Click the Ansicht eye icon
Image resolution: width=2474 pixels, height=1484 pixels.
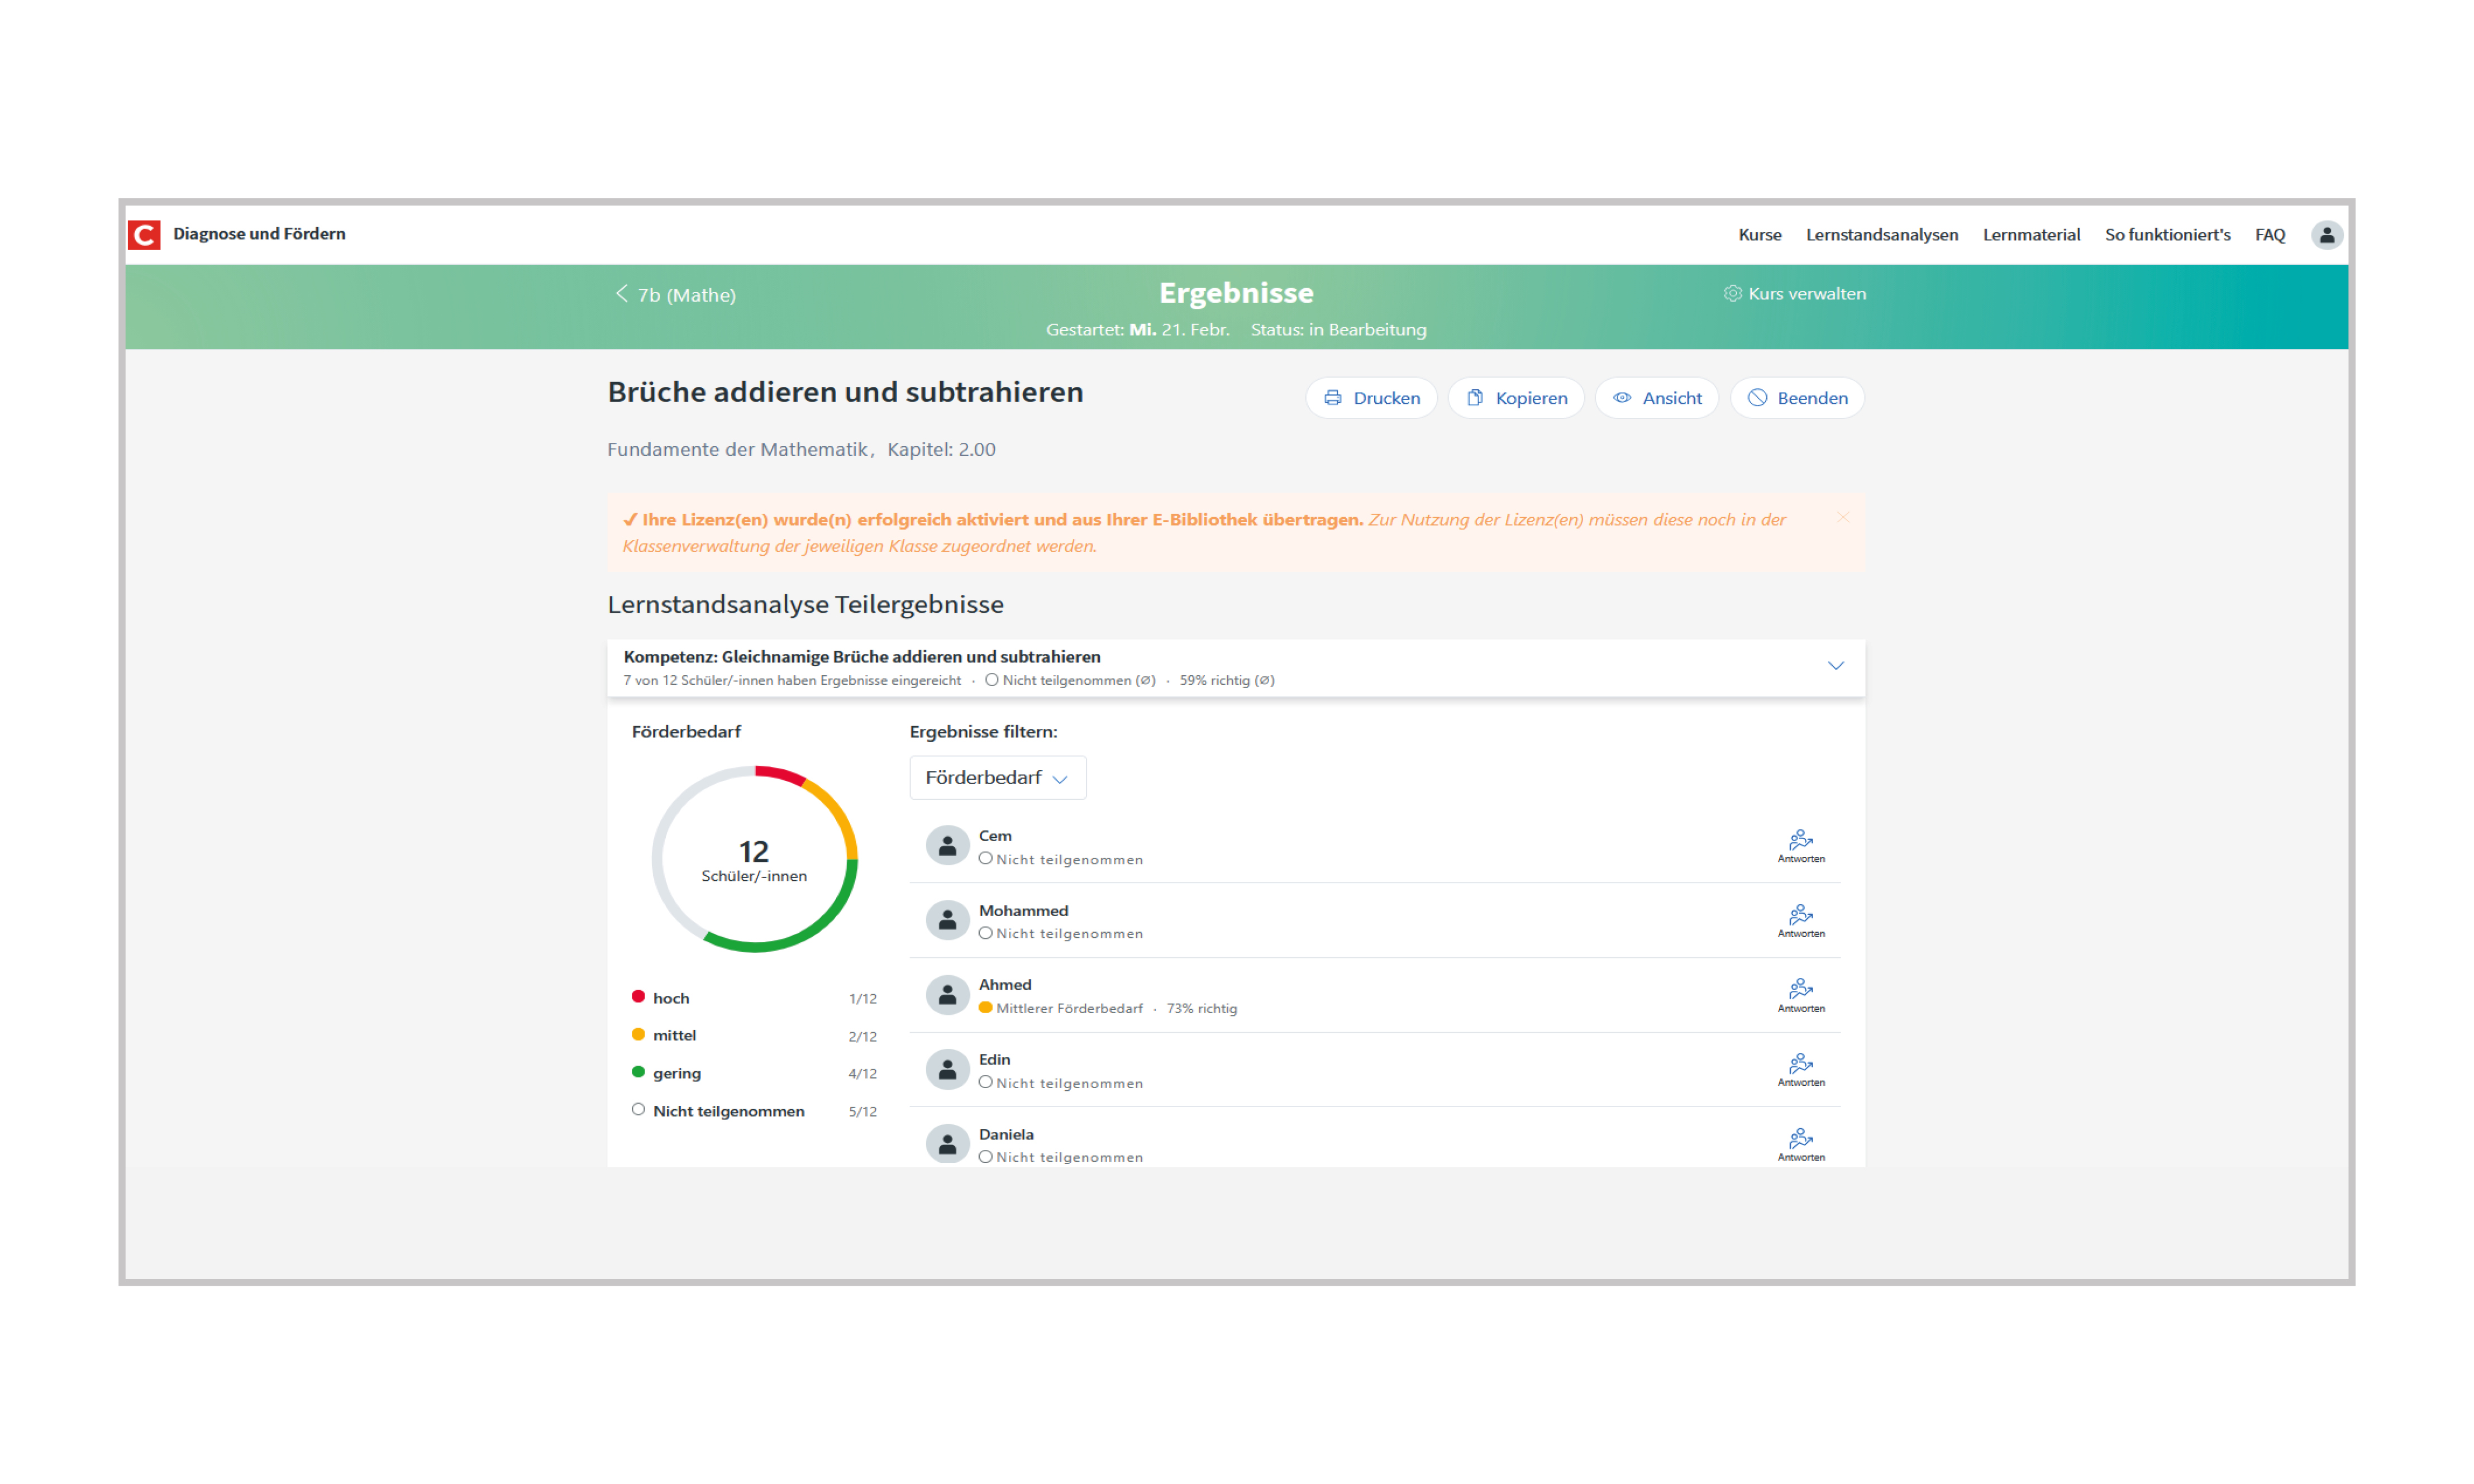pyautogui.click(x=1623, y=397)
